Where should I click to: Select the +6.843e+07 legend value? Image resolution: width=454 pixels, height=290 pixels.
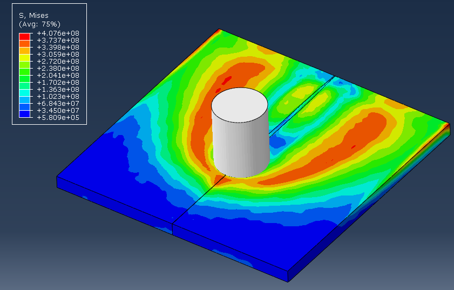tap(58, 104)
